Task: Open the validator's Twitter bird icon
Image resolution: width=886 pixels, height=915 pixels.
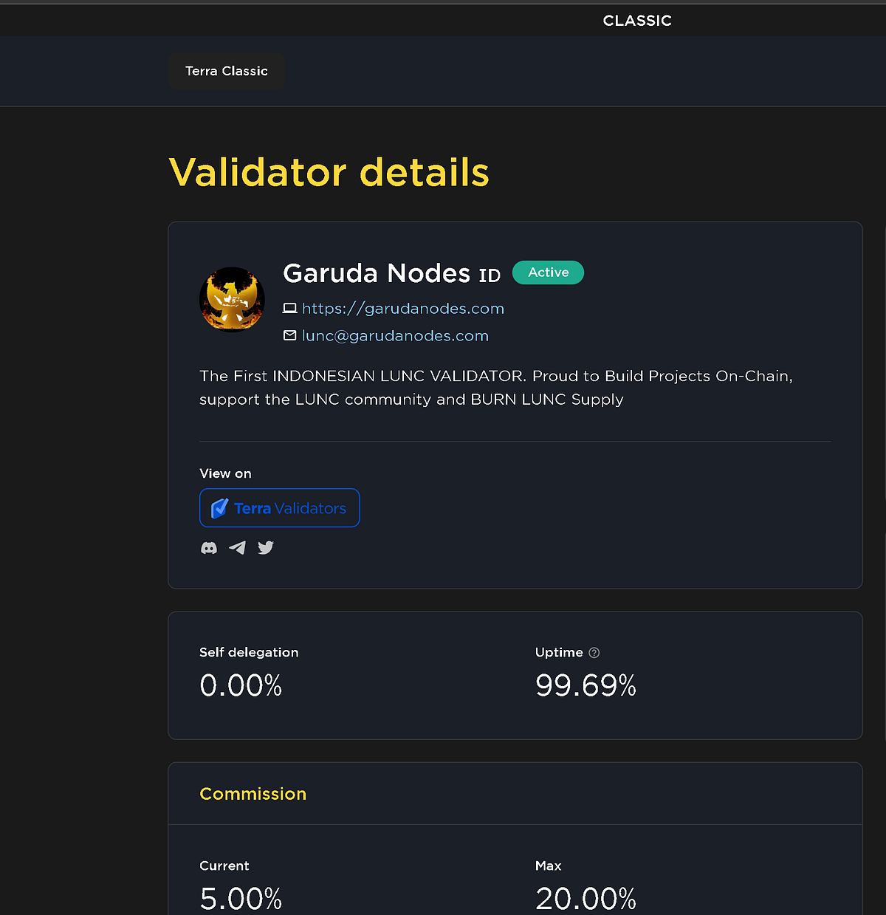Action: tap(266, 548)
